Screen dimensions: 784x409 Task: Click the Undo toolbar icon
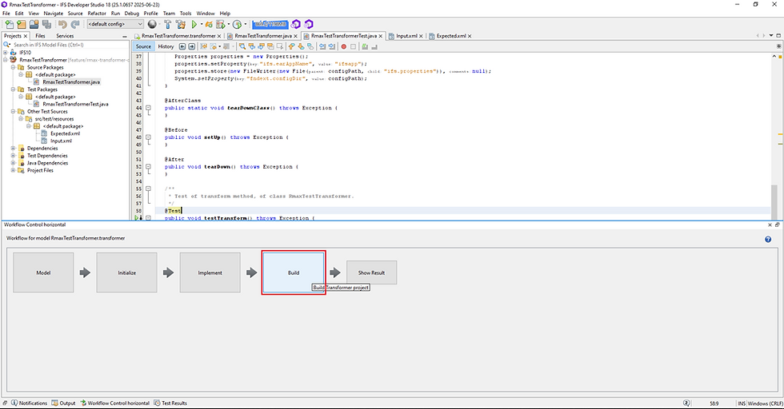click(62, 24)
